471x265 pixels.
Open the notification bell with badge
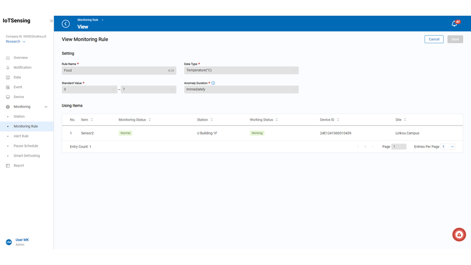[454, 24]
